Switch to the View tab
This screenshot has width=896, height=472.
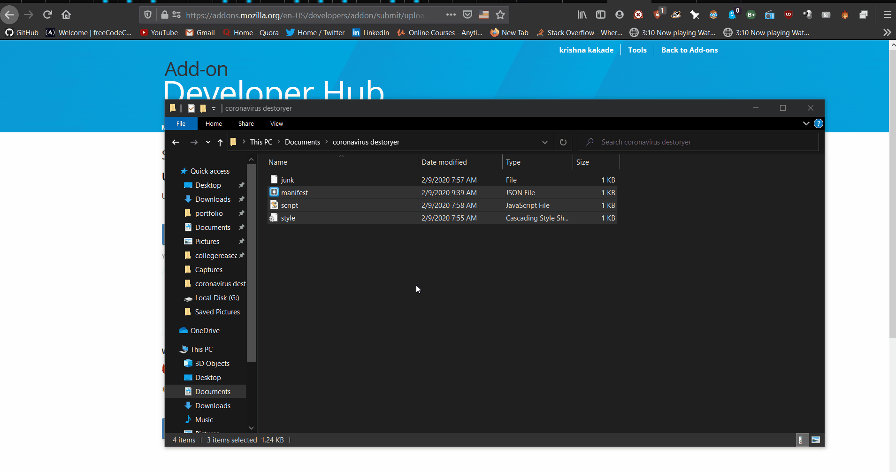276,123
